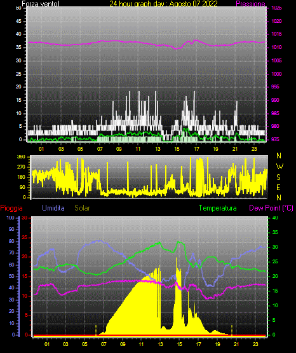Screen dimensions: 296x353
Task: Click the Forza vento axis title
Action: point(41,4)
